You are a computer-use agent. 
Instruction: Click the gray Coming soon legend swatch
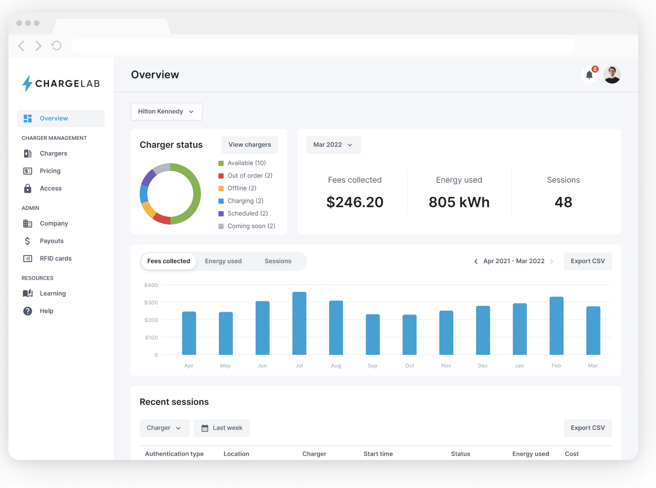pos(221,226)
